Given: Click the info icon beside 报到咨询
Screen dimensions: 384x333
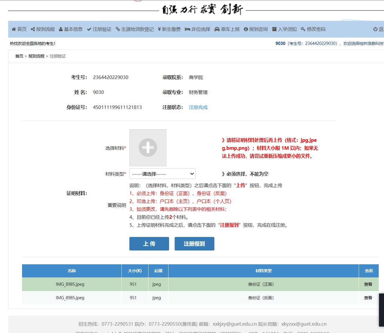Looking at the screenshot, I should 246,29.
